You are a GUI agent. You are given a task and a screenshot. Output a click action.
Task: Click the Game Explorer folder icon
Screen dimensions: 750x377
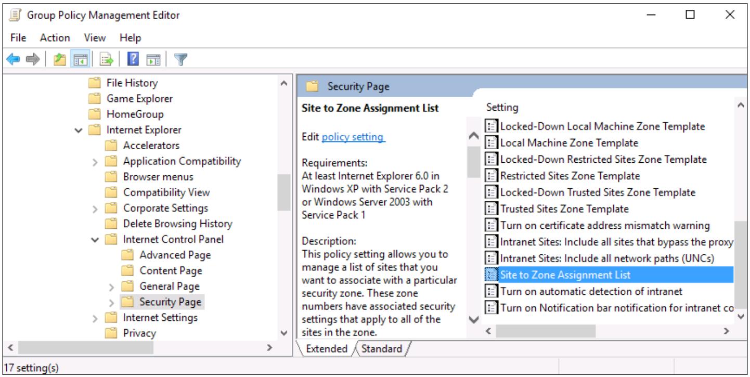pyautogui.click(x=94, y=98)
